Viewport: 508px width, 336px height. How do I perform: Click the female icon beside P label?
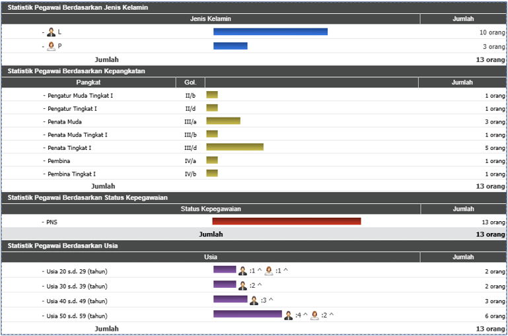51,46
